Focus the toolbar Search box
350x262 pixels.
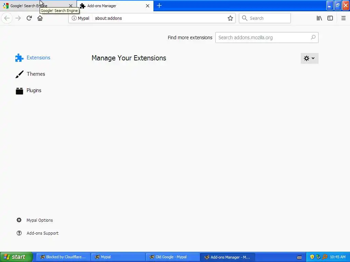click(x=265, y=18)
